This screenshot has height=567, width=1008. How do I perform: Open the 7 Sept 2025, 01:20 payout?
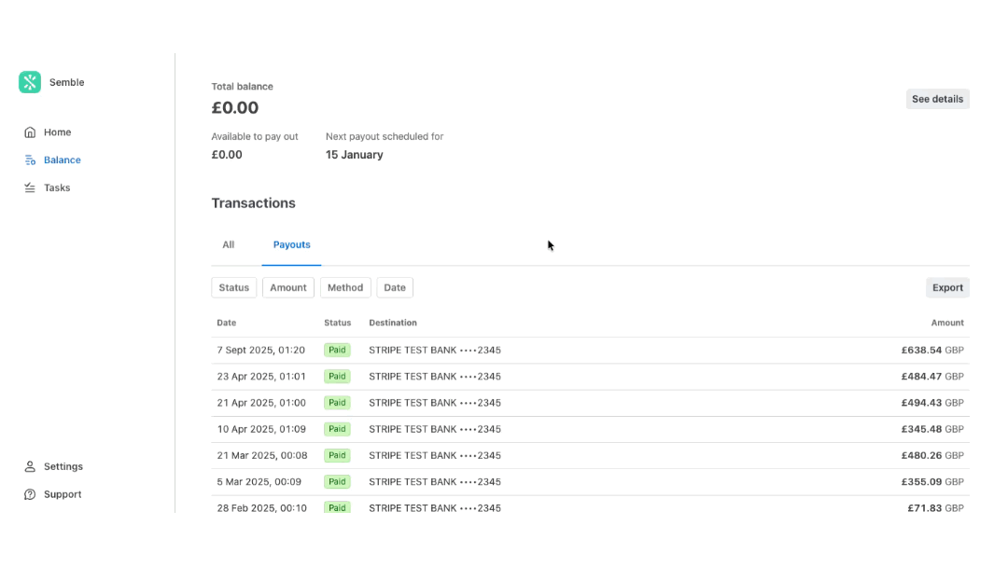coord(590,351)
